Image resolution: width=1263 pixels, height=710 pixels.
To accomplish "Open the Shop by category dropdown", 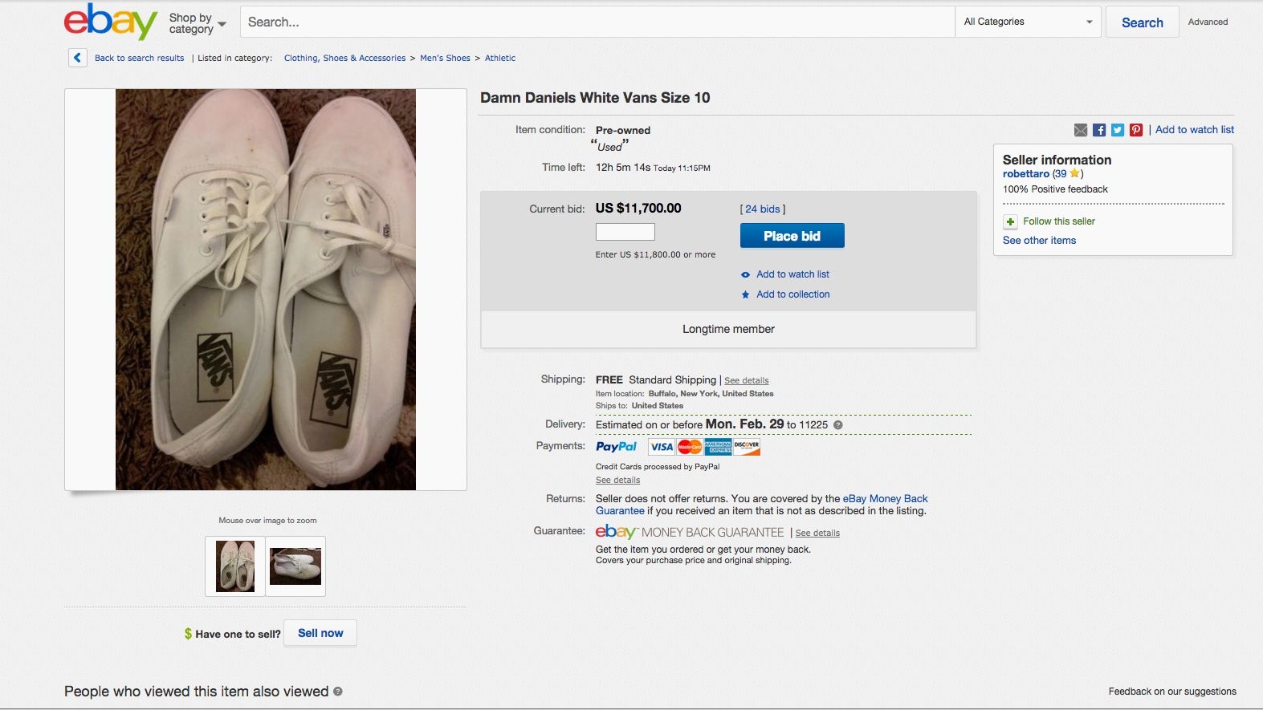I will [198, 23].
